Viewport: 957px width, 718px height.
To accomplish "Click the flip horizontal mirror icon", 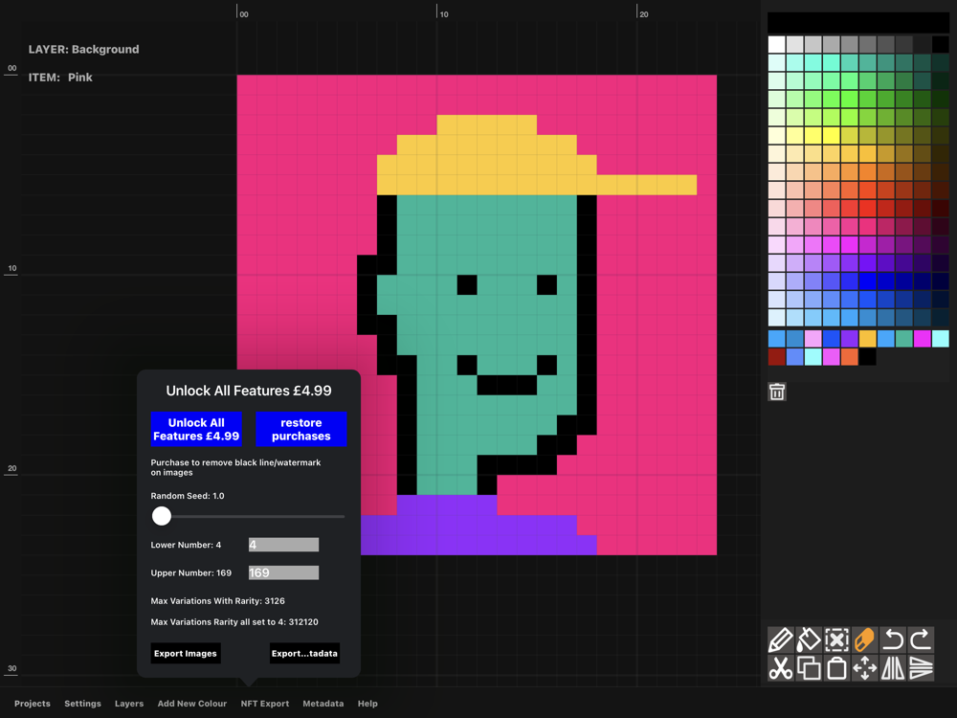I will coord(893,668).
